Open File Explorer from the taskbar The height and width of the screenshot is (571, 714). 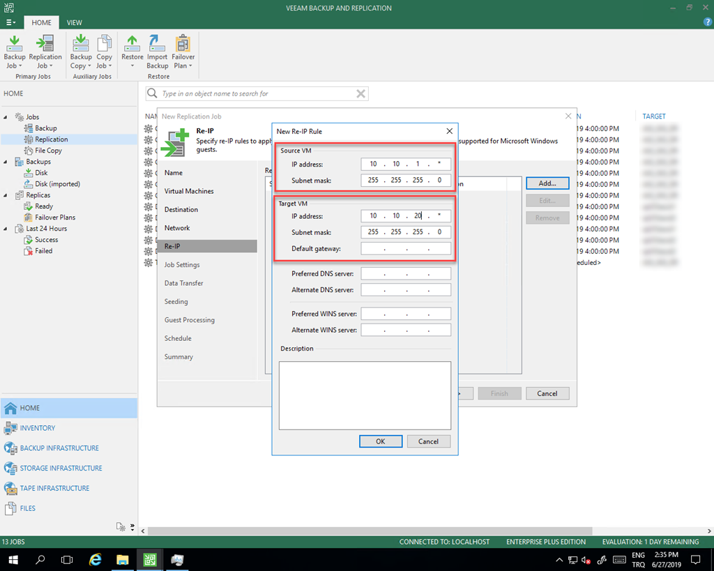123,560
